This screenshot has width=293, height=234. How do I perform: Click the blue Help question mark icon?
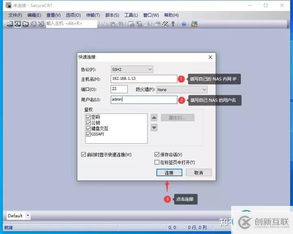click(184, 24)
